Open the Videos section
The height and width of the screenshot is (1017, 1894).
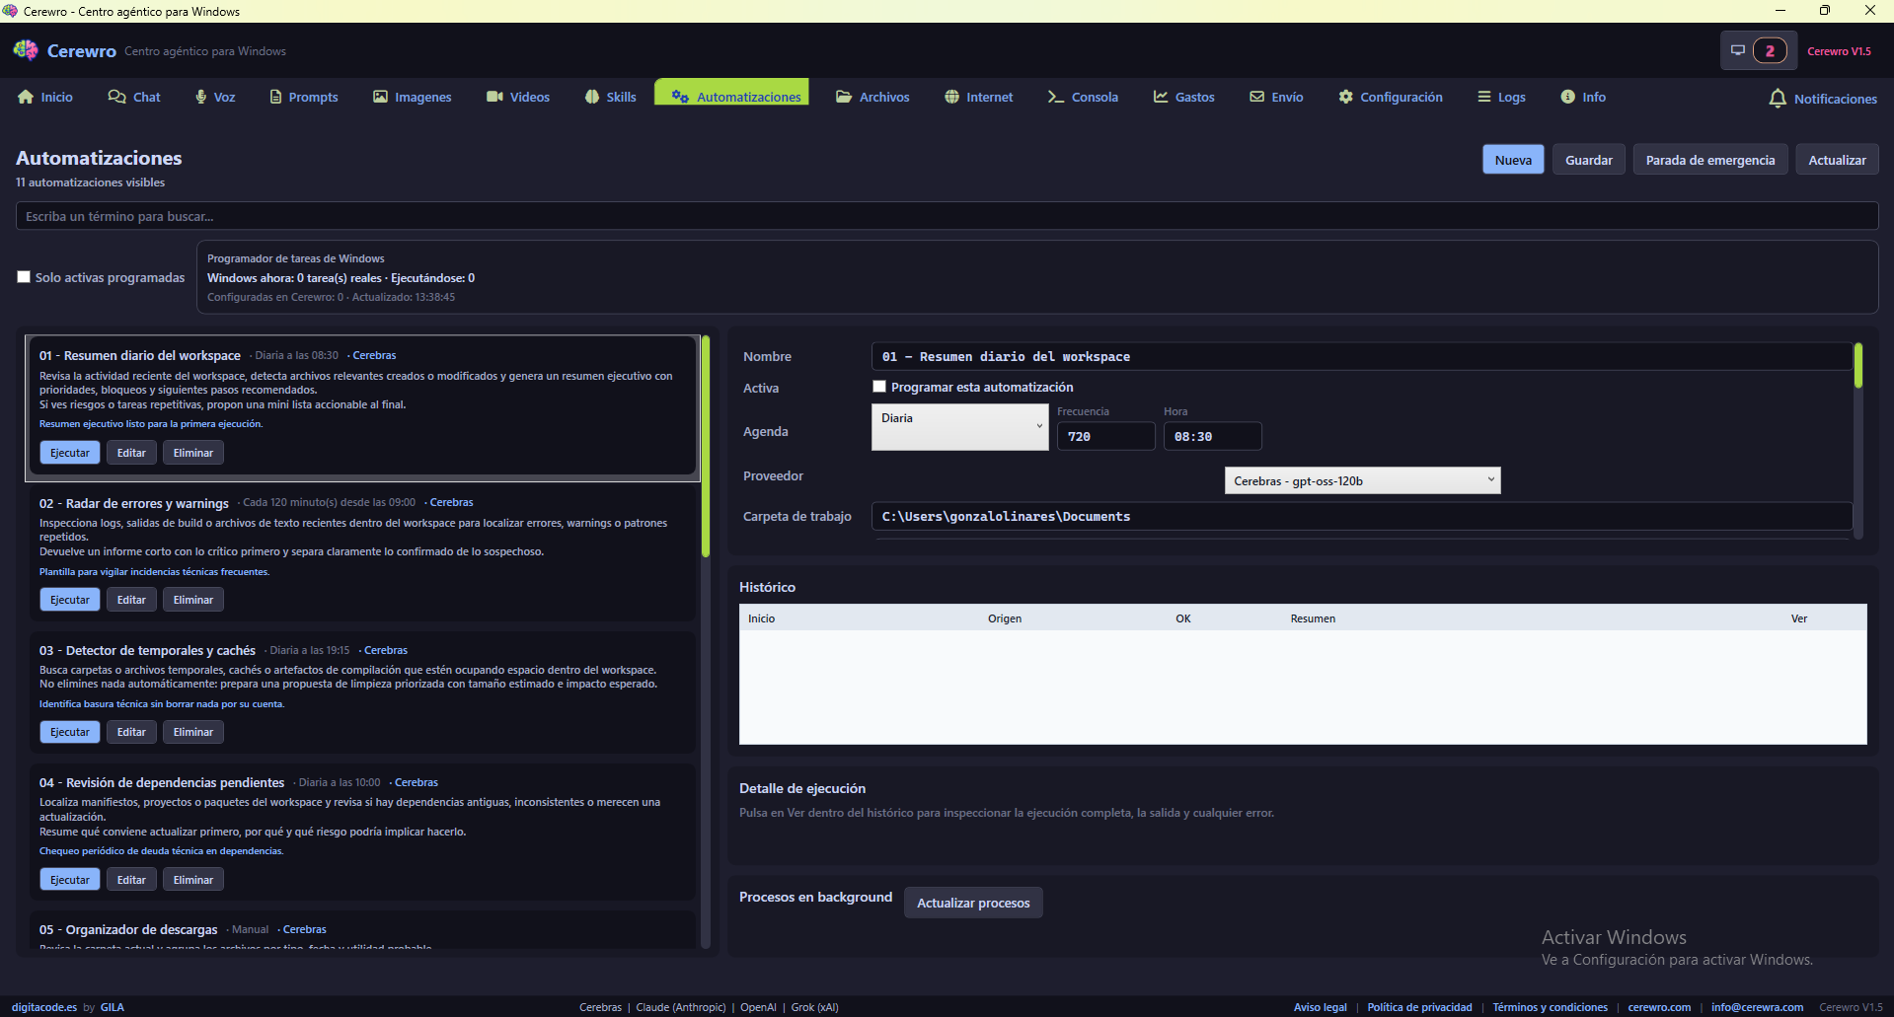point(517,97)
